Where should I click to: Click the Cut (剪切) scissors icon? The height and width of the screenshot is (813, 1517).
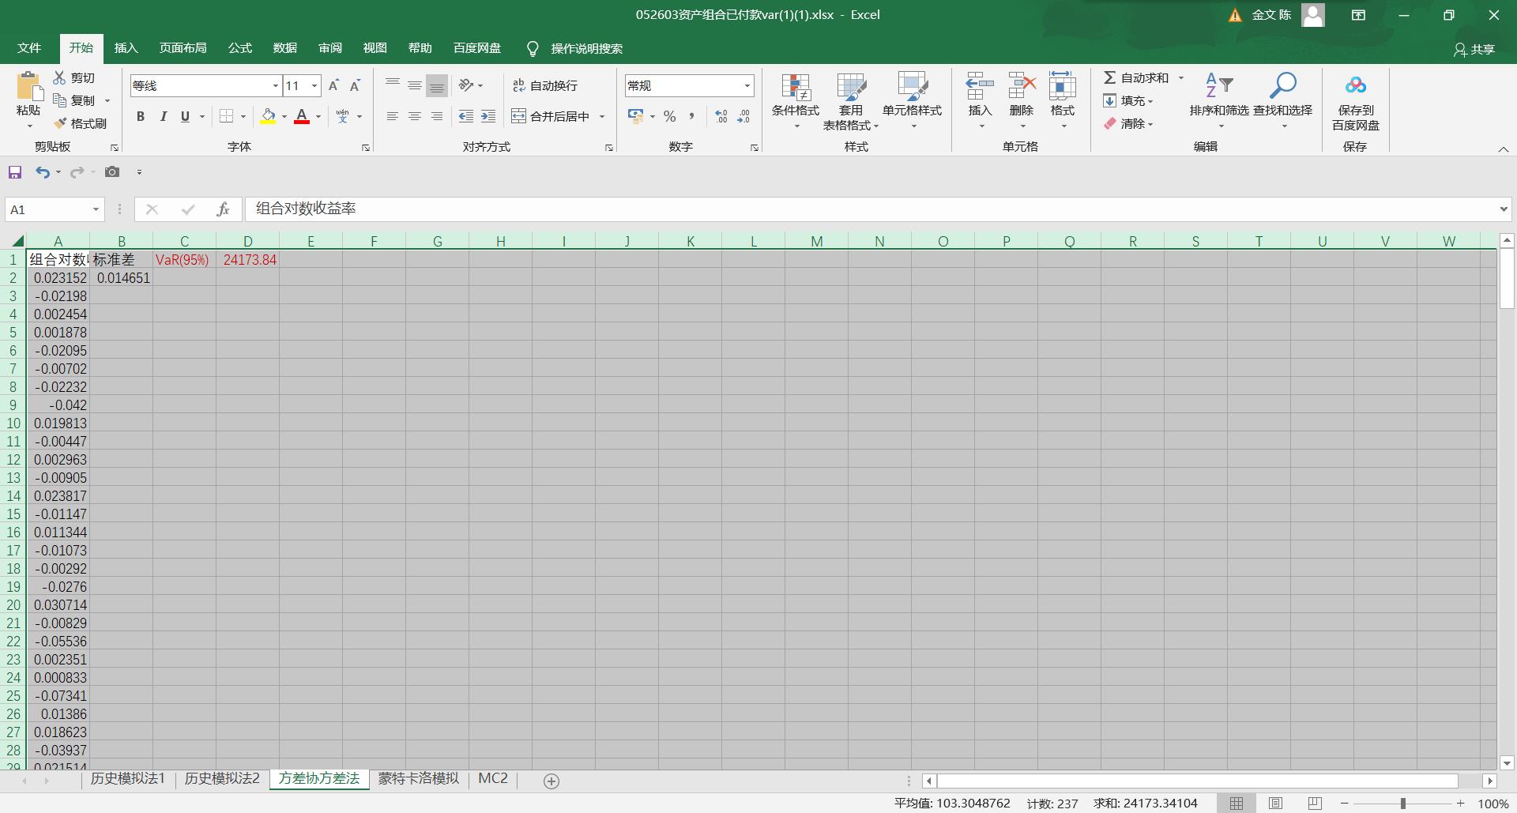point(59,77)
